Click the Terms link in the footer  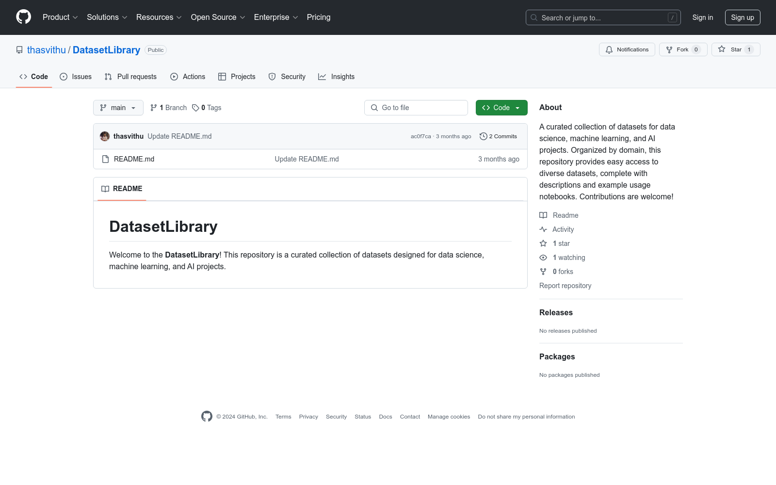click(283, 417)
